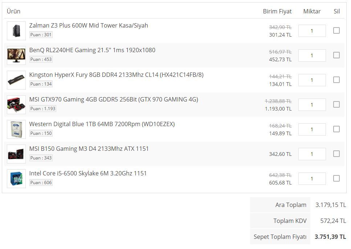Click the 'Puan : 301' badge
The image size is (351, 249).
[x=41, y=35]
